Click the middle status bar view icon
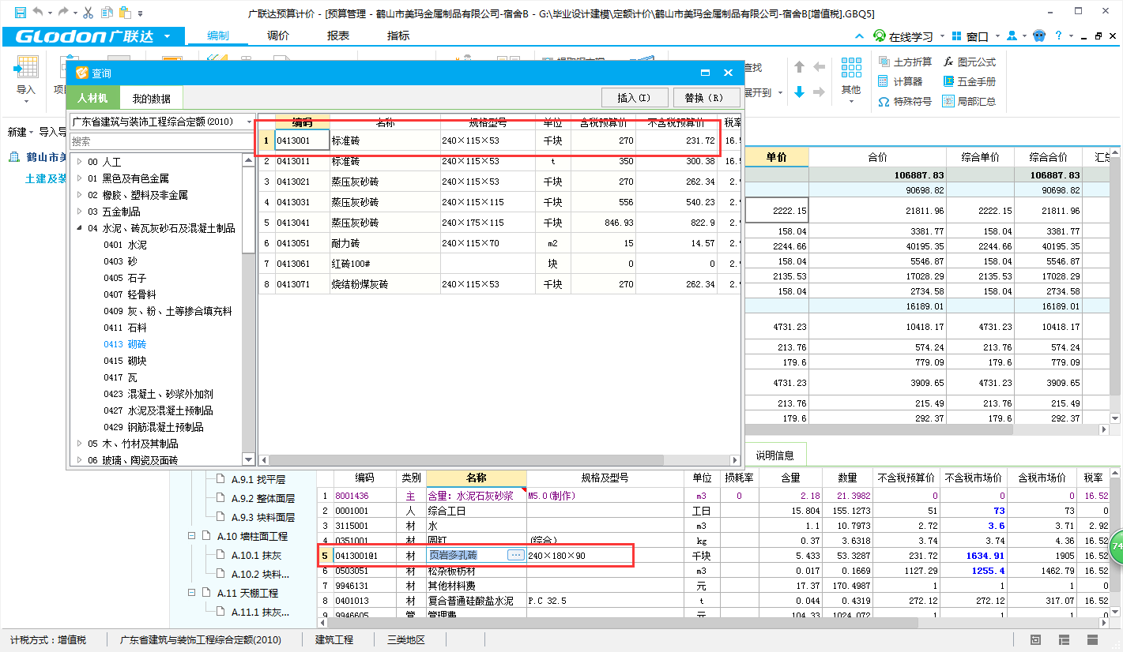 1065,639
